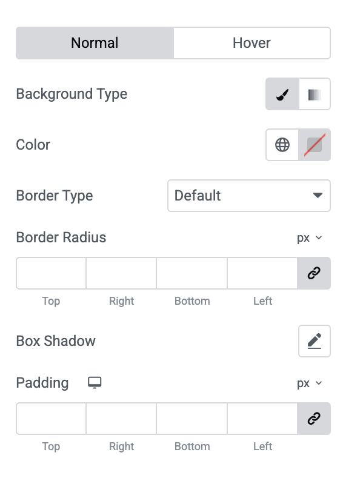Screen dimensions: 343x481
Task: Open the background color picker swatch
Action: (x=315, y=145)
